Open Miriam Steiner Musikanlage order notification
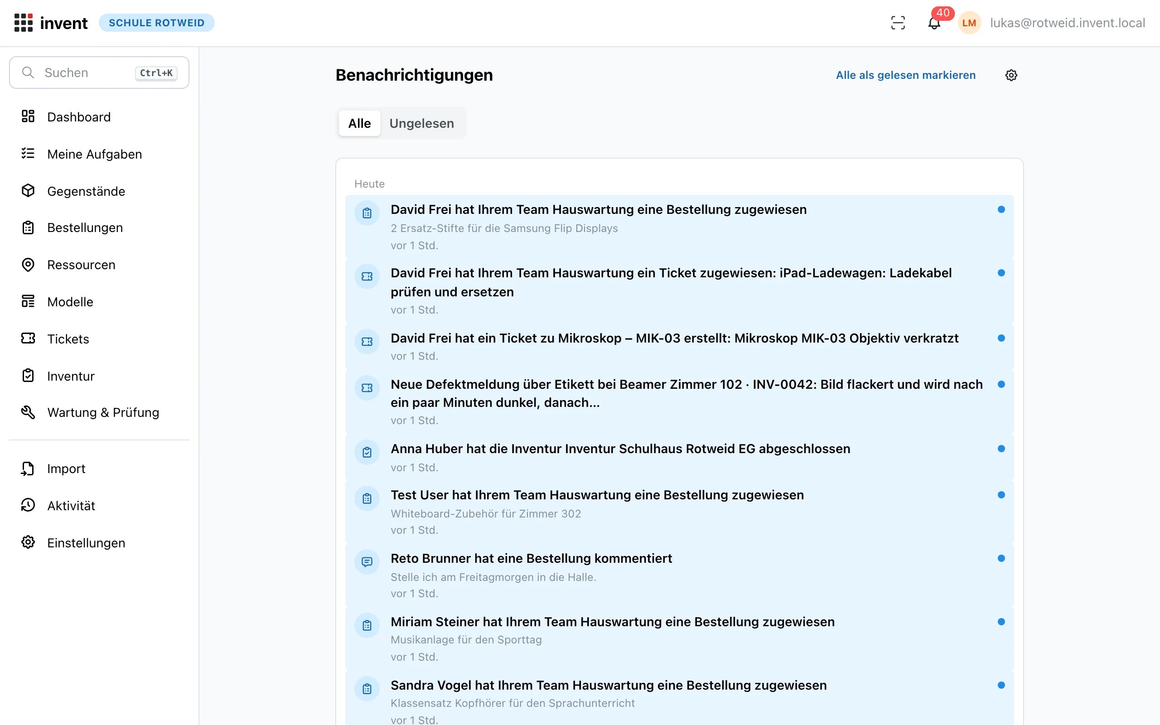1160x725 pixels. pyautogui.click(x=679, y=639)
